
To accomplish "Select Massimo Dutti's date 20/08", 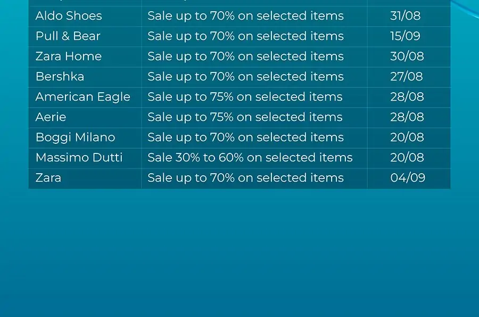I will click(407, 157).
